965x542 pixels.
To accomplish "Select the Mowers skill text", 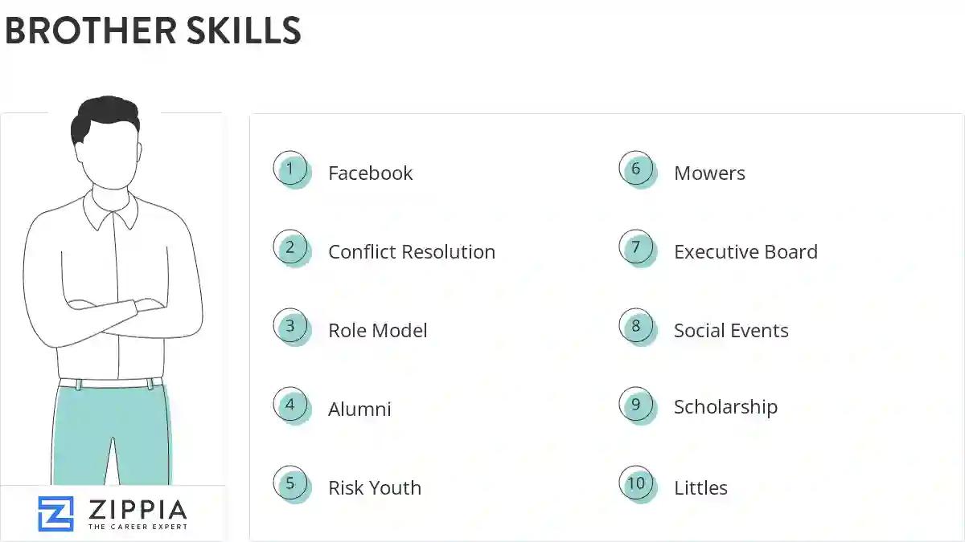I will [x=709, y=173].
